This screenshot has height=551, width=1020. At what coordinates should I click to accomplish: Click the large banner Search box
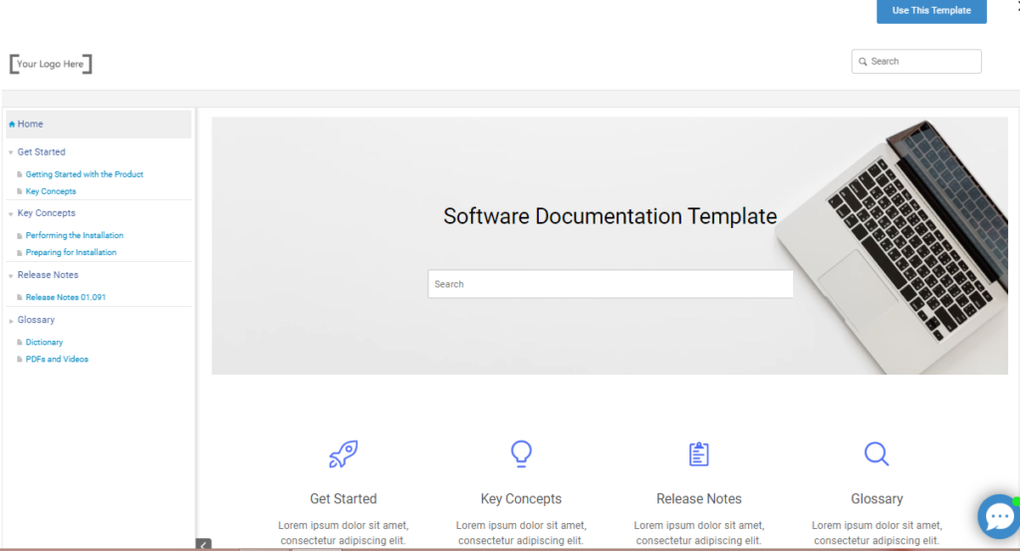point(611,284)
